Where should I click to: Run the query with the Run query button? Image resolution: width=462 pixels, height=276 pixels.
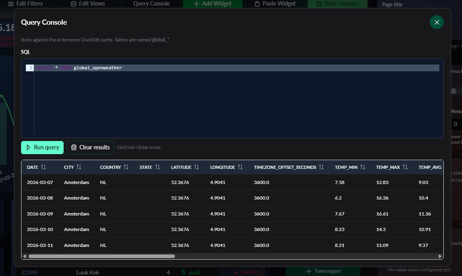[42, 147]
